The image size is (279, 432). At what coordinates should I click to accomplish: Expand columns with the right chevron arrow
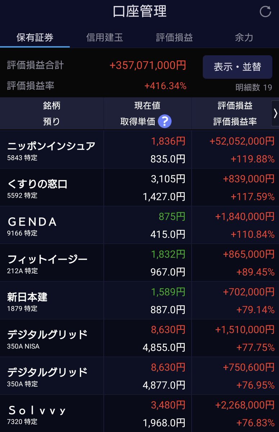pyautogui.click(x=275, y=113)
